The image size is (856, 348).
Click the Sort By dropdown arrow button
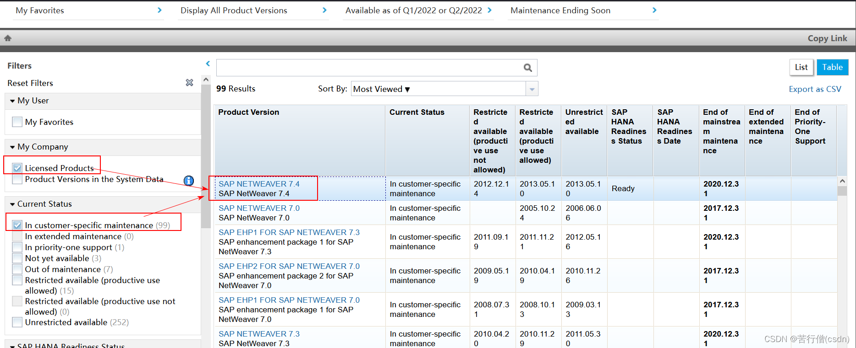(532, 89)
